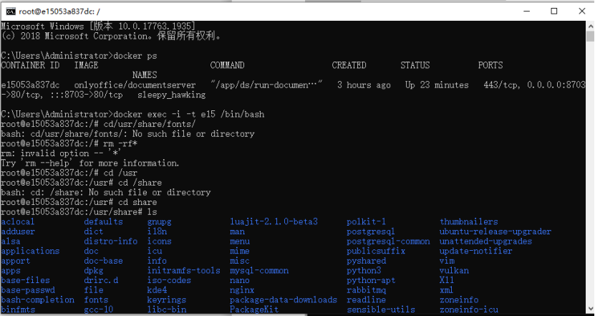Click the PORTS column header
Image resolution: width=595 pixels, height=316 pixels.
490,65
